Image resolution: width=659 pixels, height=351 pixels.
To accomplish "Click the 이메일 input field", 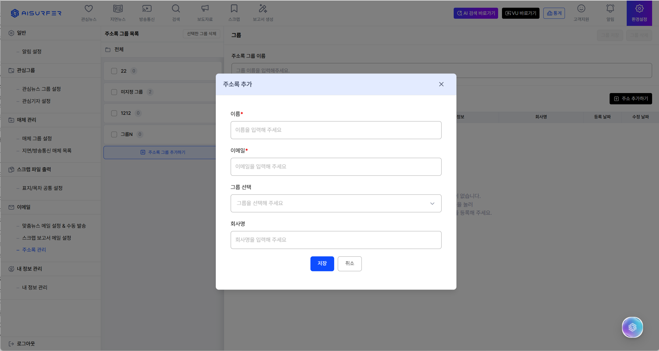I will (x=336, y=167).
